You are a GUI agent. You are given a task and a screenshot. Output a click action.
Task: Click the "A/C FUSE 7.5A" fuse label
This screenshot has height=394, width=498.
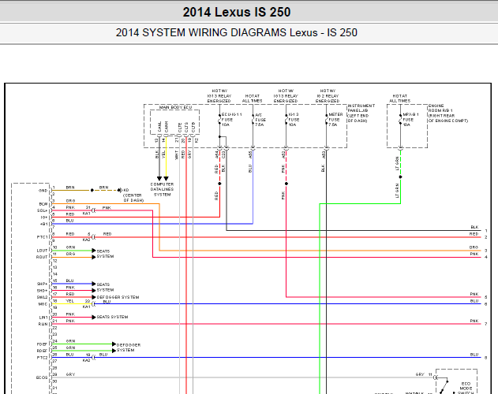tap(260, 120)
